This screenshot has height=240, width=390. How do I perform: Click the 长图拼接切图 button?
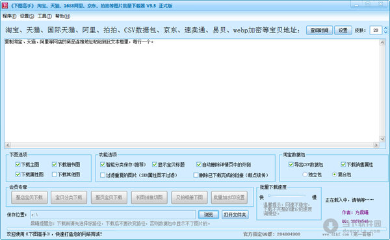149,197
